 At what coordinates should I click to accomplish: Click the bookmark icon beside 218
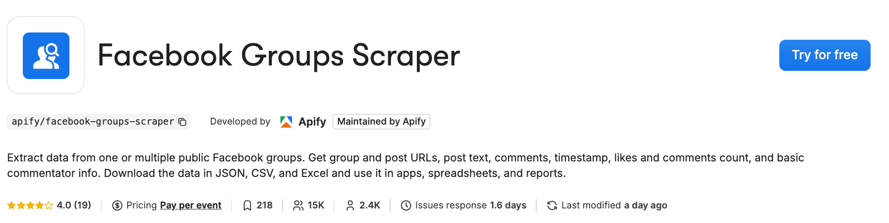(247, 206)
